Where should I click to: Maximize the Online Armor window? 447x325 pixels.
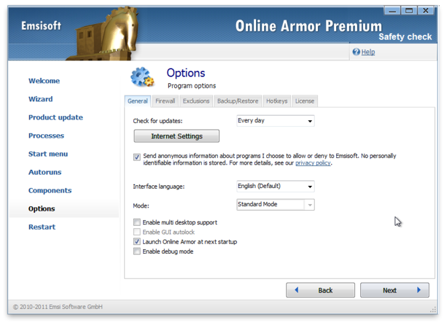[x=409, y=11]
